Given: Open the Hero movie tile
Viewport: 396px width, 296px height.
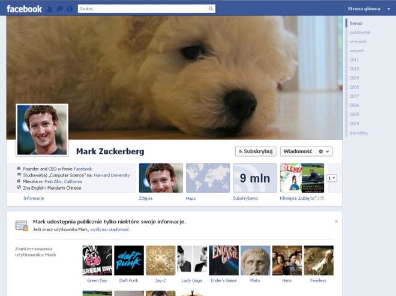Looking at the screenshot, I should tap(287, 261).
